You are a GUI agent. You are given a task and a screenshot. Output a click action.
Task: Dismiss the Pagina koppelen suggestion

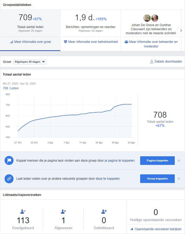point(179,161)
